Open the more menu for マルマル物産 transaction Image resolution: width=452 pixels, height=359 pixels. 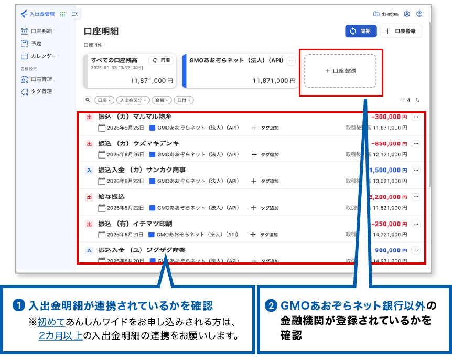(x=416, y=117)
